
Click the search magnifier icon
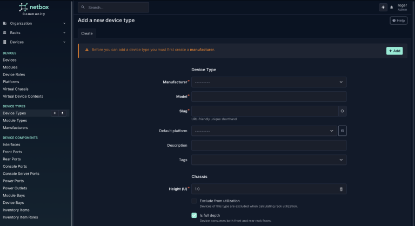tap(83, 7)
